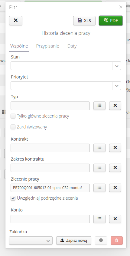Screen dimensions: 130x256
Task: Enable the Zarchiwizowany checkbox
Action: click(x=13, y=127)
